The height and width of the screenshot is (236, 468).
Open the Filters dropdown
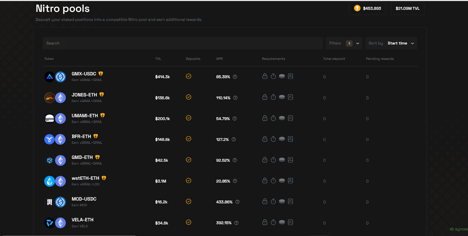pos(344,43)
